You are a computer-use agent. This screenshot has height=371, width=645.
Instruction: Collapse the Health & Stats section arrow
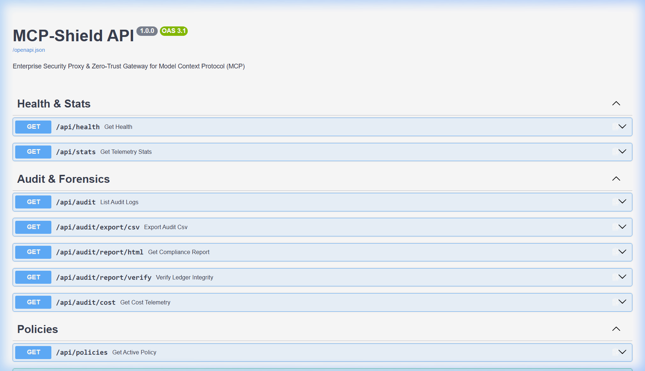point(616,104)
